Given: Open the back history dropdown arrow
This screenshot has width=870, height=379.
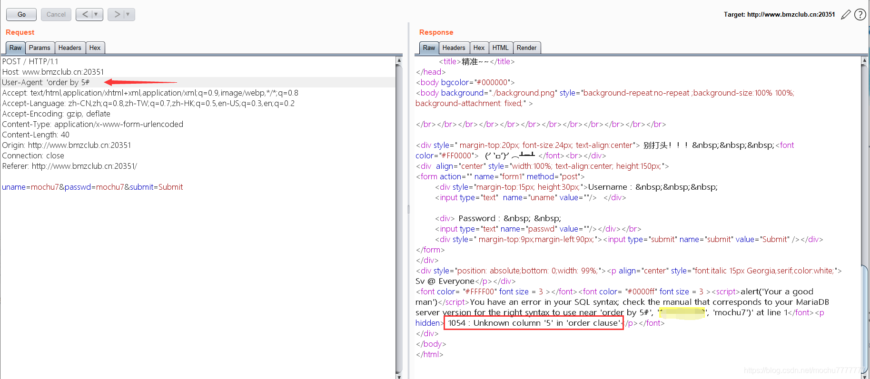Looking at the screenshot, I should 97,14.
